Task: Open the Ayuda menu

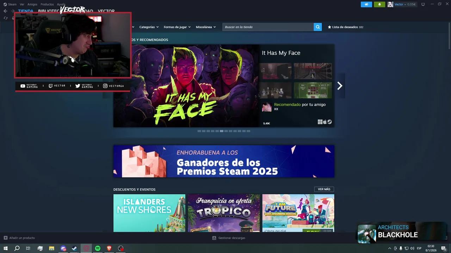Action: [61, 4]
